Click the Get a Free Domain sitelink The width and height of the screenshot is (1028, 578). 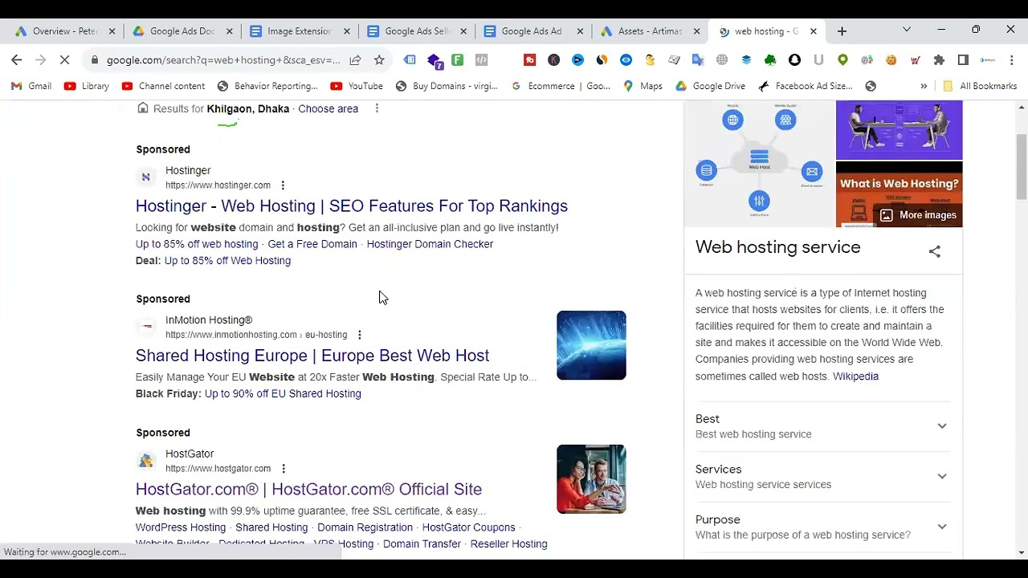pos(312,244)
